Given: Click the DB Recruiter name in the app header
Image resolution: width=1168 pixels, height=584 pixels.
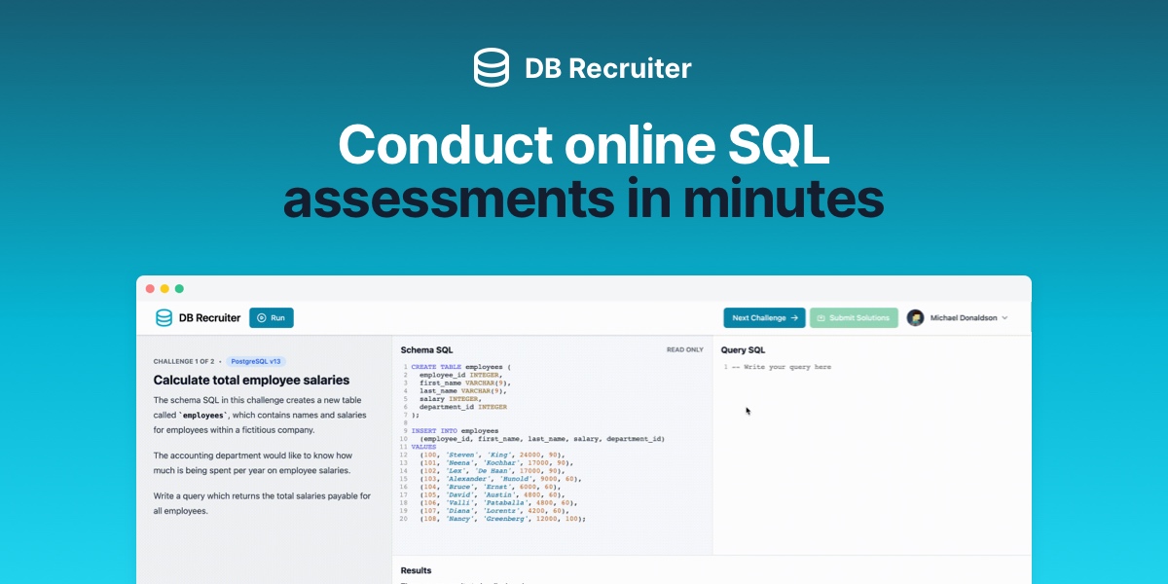Looking at the screenshot, I should pos(209,317).
